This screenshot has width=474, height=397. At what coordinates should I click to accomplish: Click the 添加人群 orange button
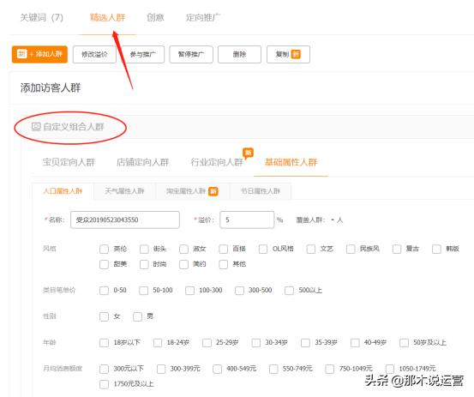click(x=39, y=54)
